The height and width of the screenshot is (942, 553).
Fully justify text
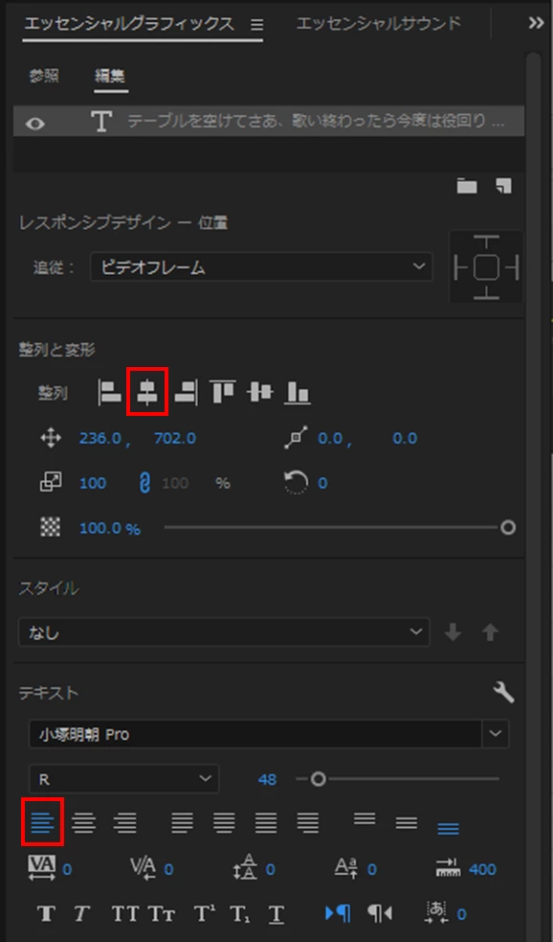click(266, 822)
